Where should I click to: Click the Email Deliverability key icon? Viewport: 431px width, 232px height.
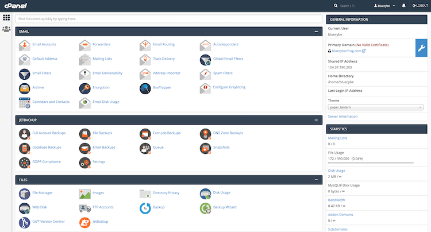(x=84, y=74)
